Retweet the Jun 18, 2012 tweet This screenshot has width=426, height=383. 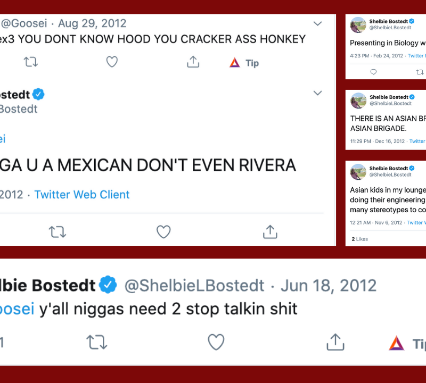pos(97,342)
